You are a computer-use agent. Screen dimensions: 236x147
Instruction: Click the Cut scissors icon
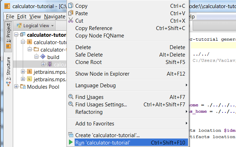71,21
